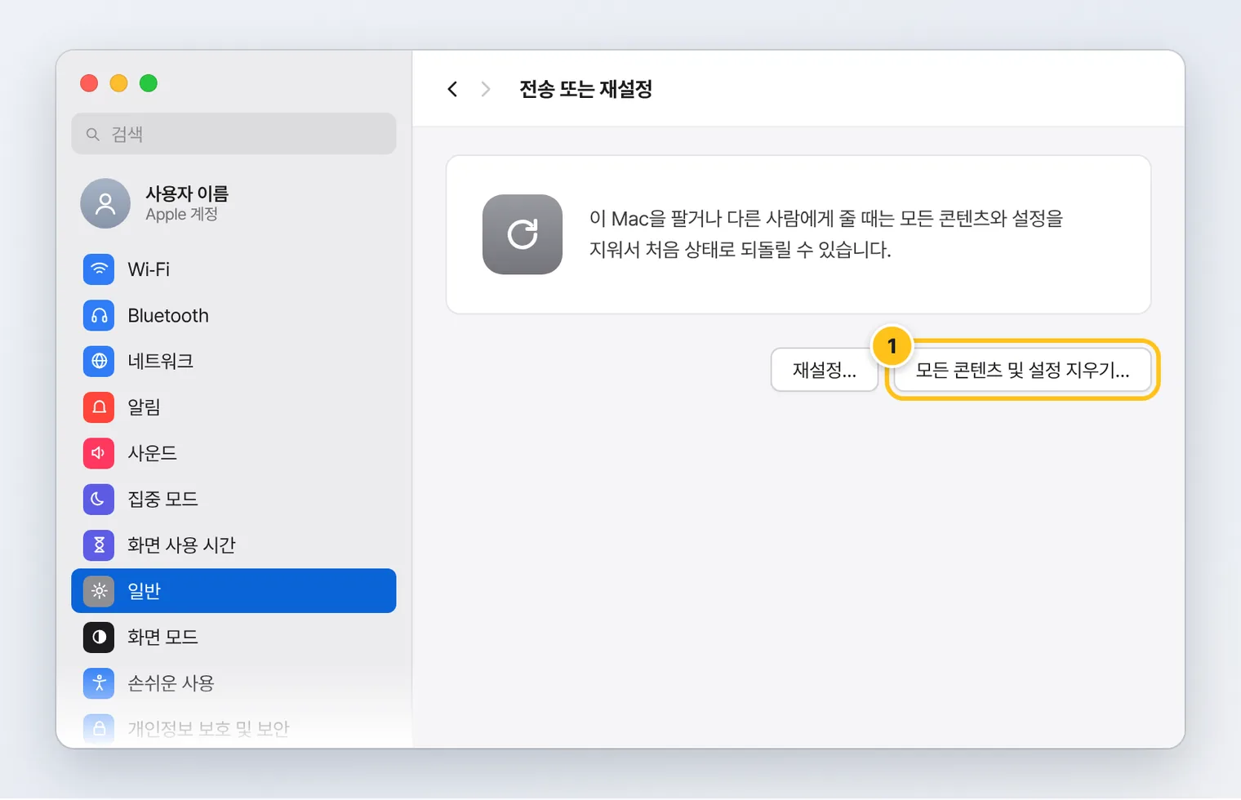Image resolution: width=1241 pixels, height=800 pixels.
Task: Click the user avatar icon
Action: coord(105,203)
